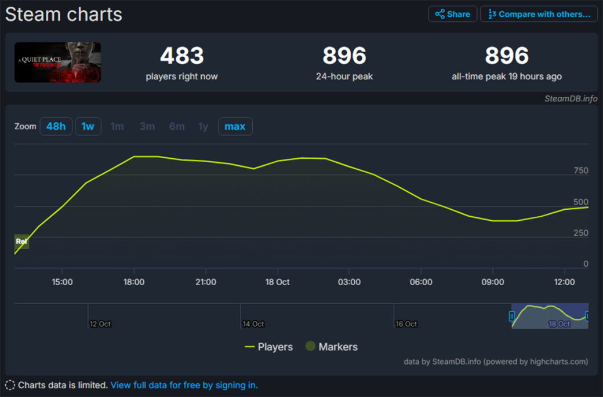
Task: Select the 1y zoom option
Action: pos(203,126)
